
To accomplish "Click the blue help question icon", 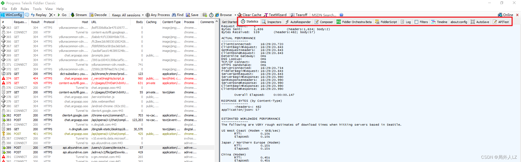I will 341,15.
